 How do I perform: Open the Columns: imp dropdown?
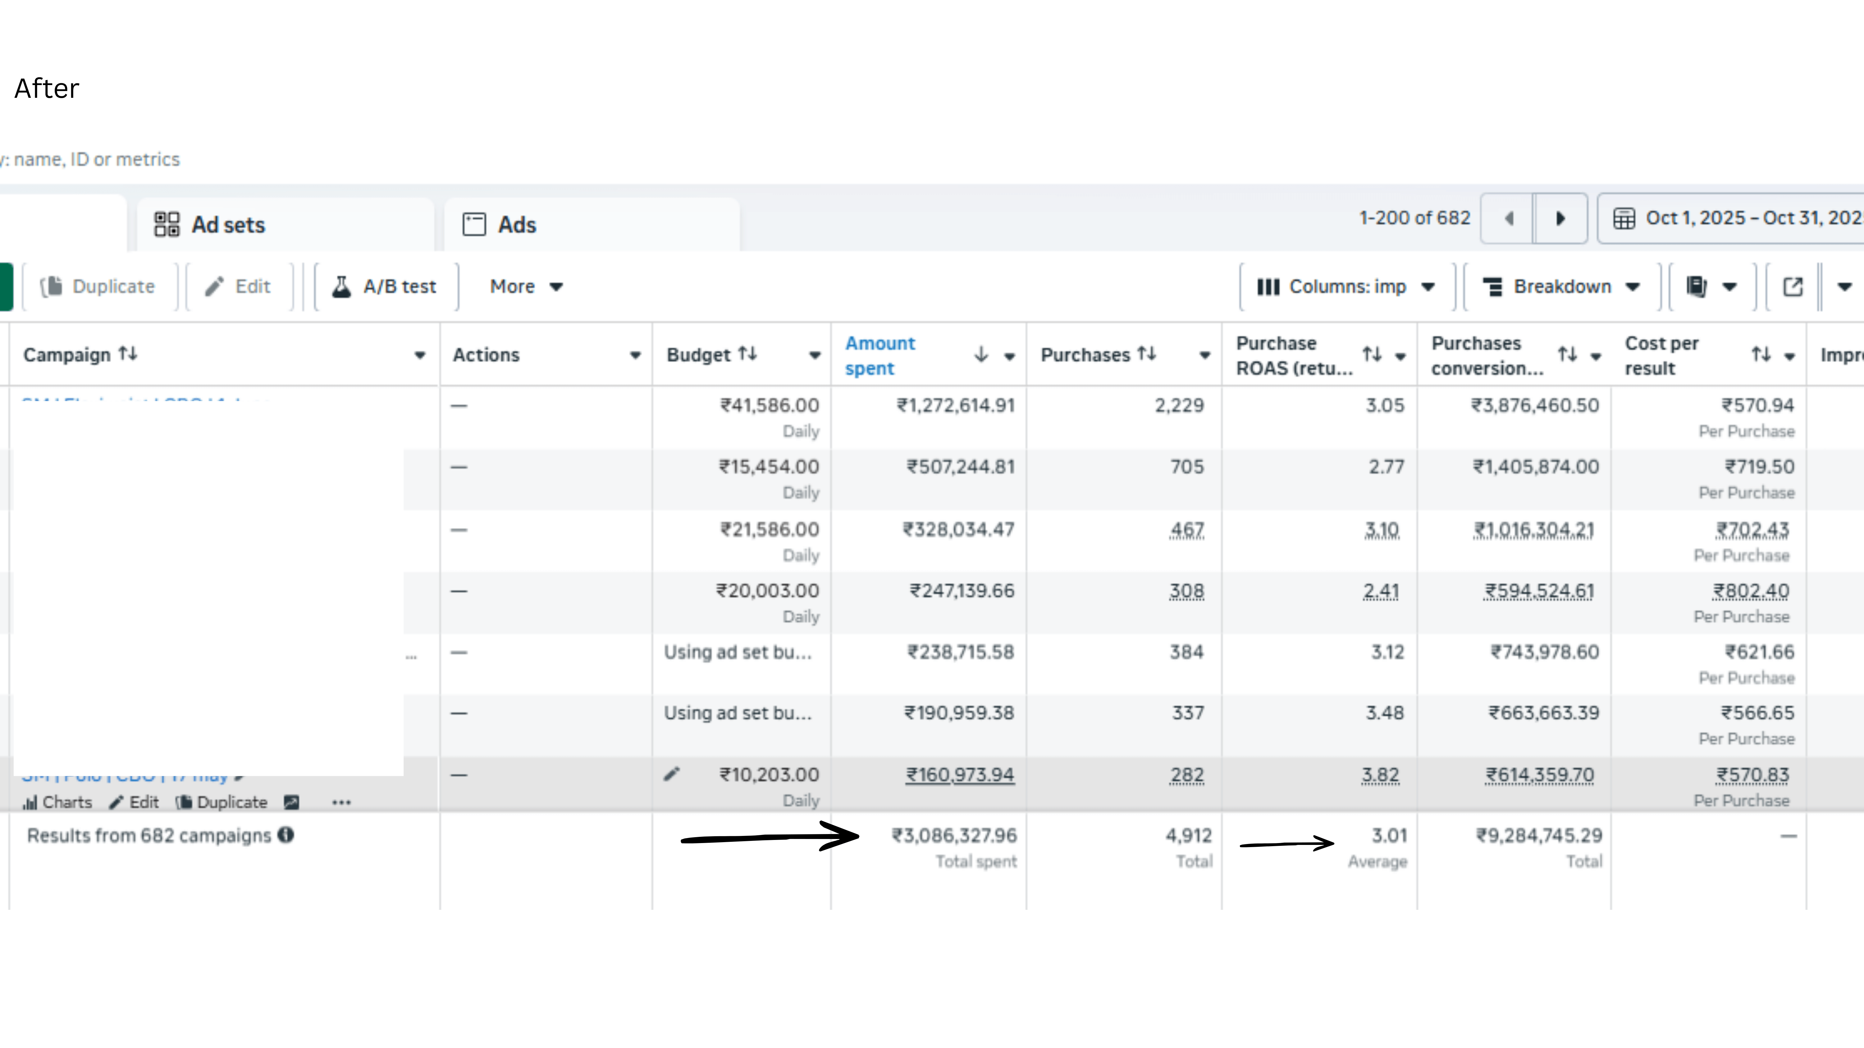[1346, 286]
